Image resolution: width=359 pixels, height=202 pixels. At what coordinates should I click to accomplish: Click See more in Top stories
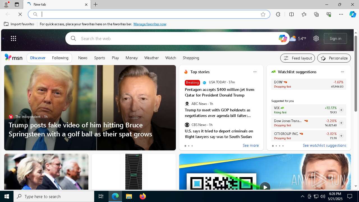point(251,145)
